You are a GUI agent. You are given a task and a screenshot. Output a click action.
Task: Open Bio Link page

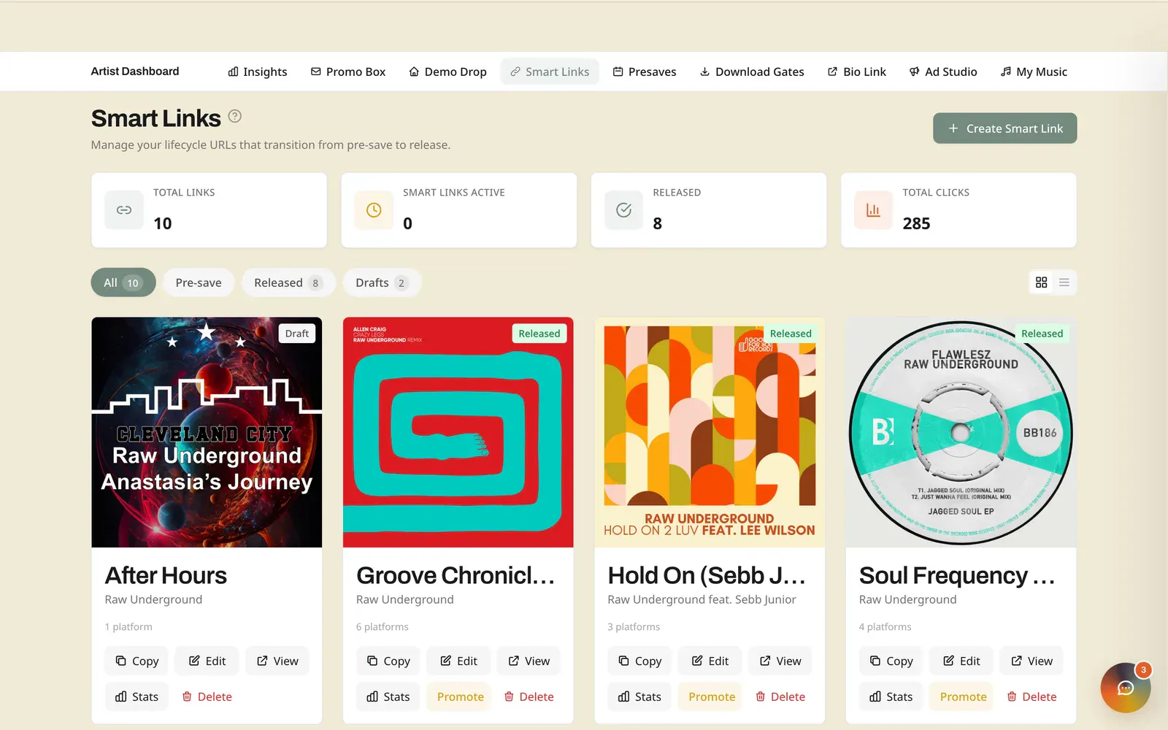click(x=857, y=72)
